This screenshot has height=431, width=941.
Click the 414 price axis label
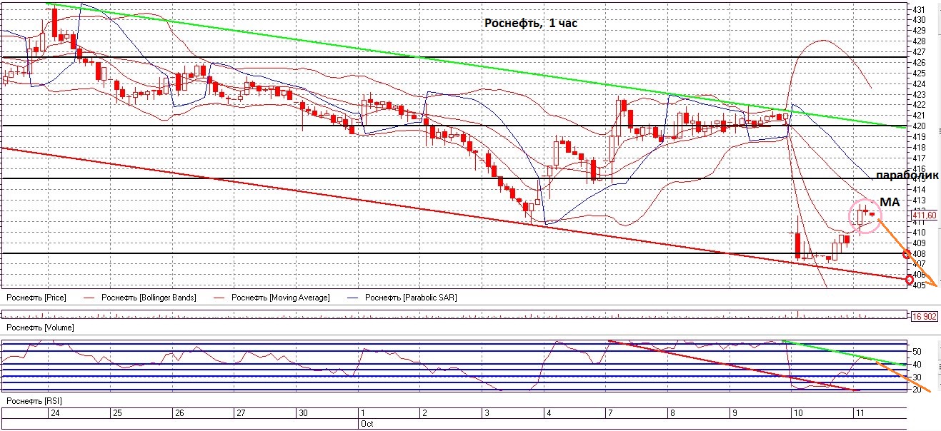(919, 190)
